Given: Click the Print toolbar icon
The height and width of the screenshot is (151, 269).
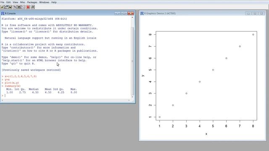Looking at the screenshot, I should click(x=33, y=7).
